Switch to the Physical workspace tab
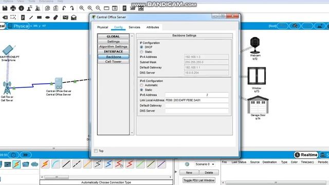Image resolution: width=329 pixels, height=185 pixels. (x=19, y=26)
